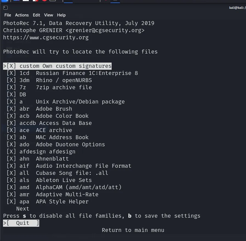The width and height of the screenshot is (246, 241).
Task: Click the terminal window icon in title bar
Action: (x=5, y=8)
